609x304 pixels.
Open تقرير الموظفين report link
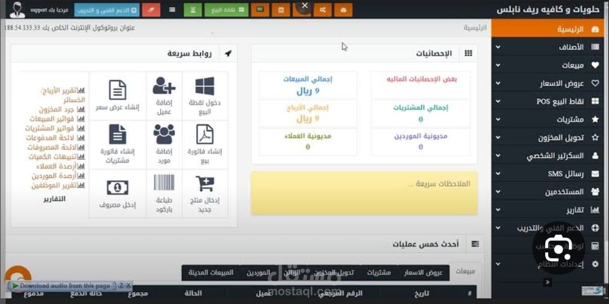(58, 185)
